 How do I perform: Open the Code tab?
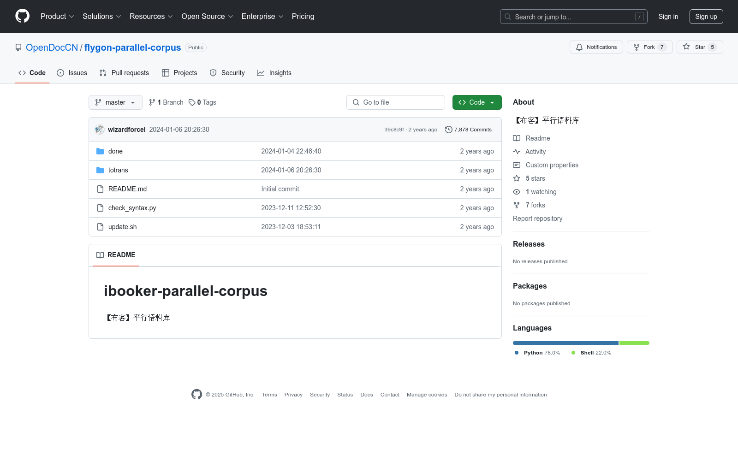coord(32,73)
